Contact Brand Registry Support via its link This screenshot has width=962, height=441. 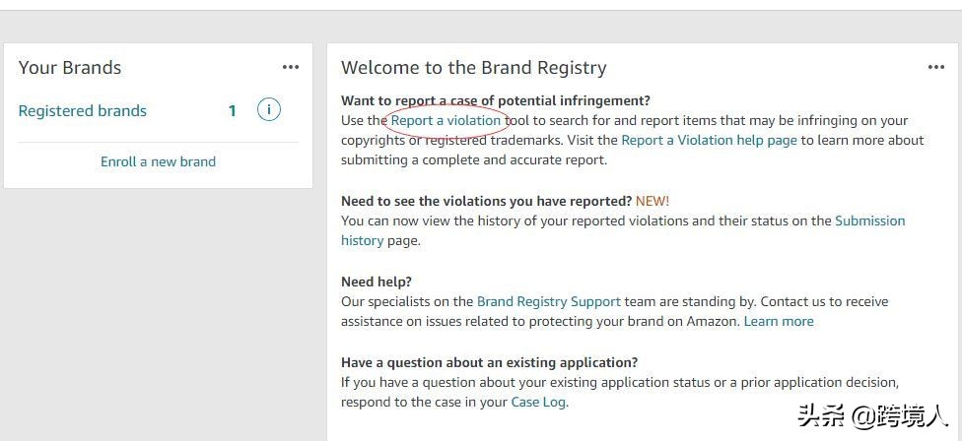pos(549,301)
